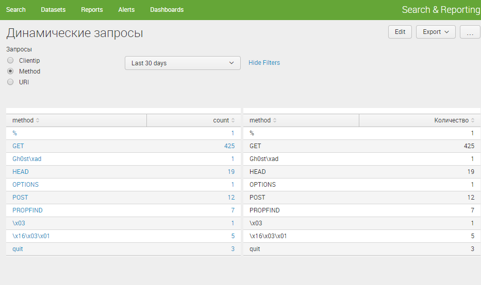
Task: Click count 12 in left table
Action: (x=231, y=198)
